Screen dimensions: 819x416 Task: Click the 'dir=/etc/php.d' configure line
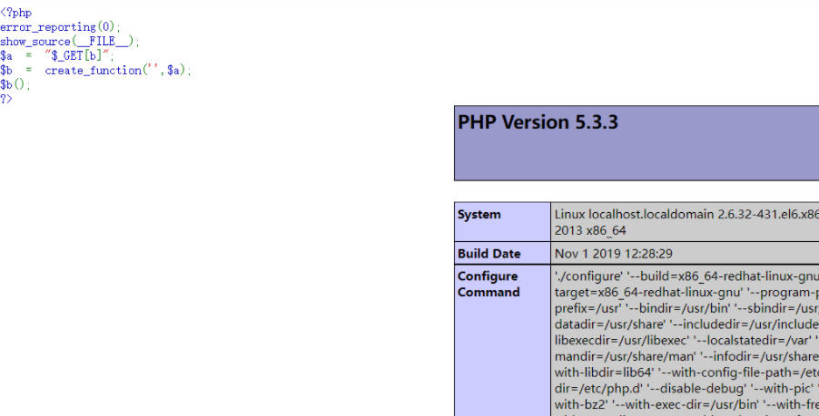coord(686,389)
